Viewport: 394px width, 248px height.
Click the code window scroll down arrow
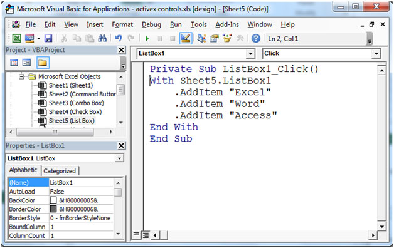pos(381,227)
